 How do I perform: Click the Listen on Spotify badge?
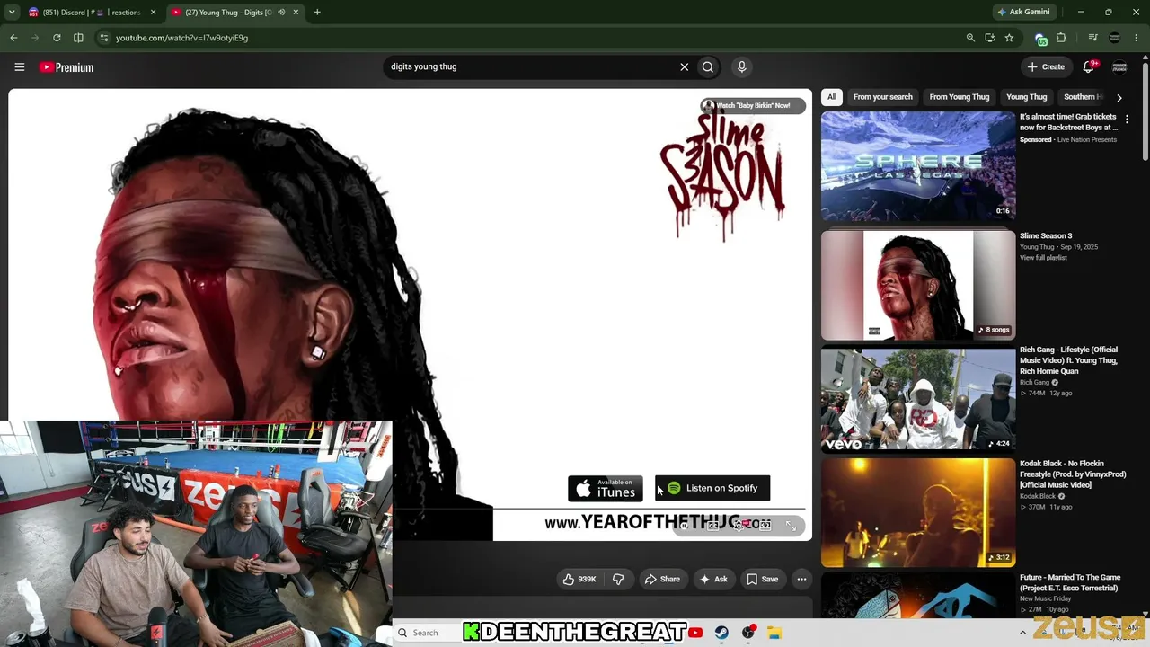tap(712, 488)
